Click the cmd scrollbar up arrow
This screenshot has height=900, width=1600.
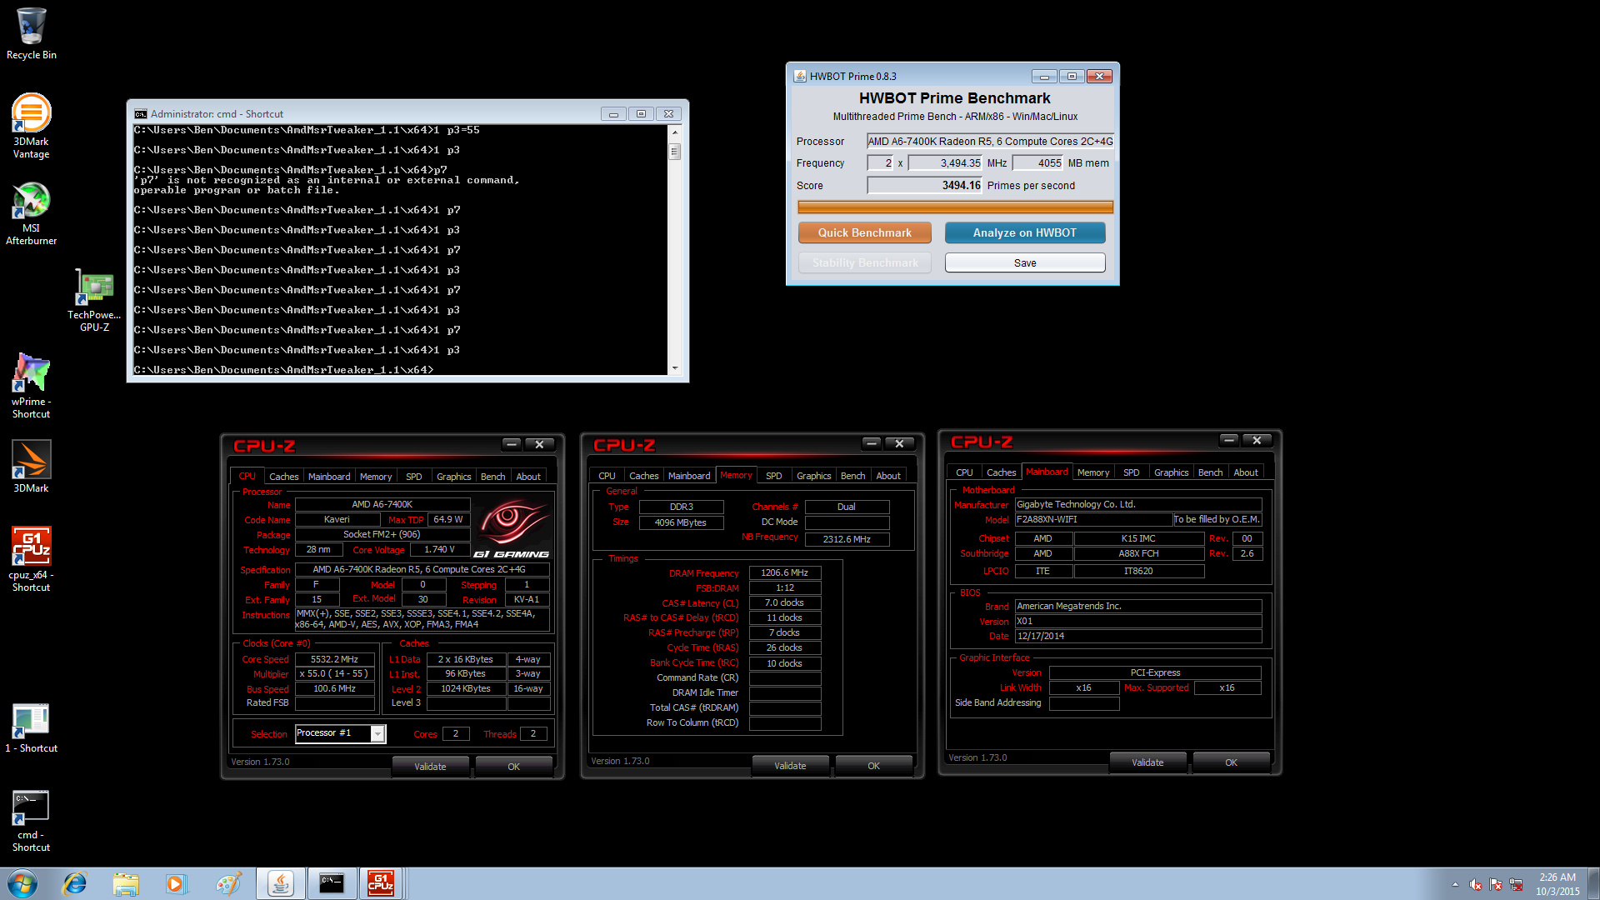675,132
